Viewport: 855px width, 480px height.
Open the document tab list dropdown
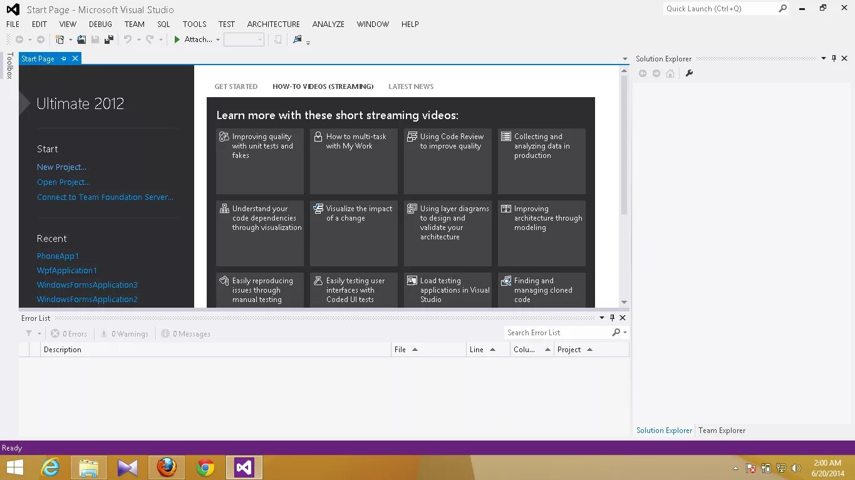(x=624, y=58)
